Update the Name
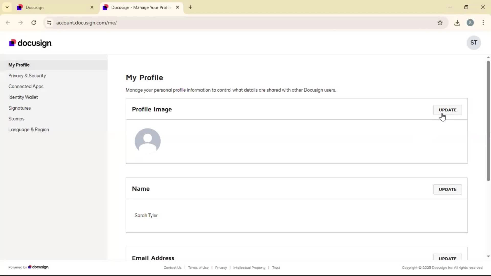 (x=447, y=189)
